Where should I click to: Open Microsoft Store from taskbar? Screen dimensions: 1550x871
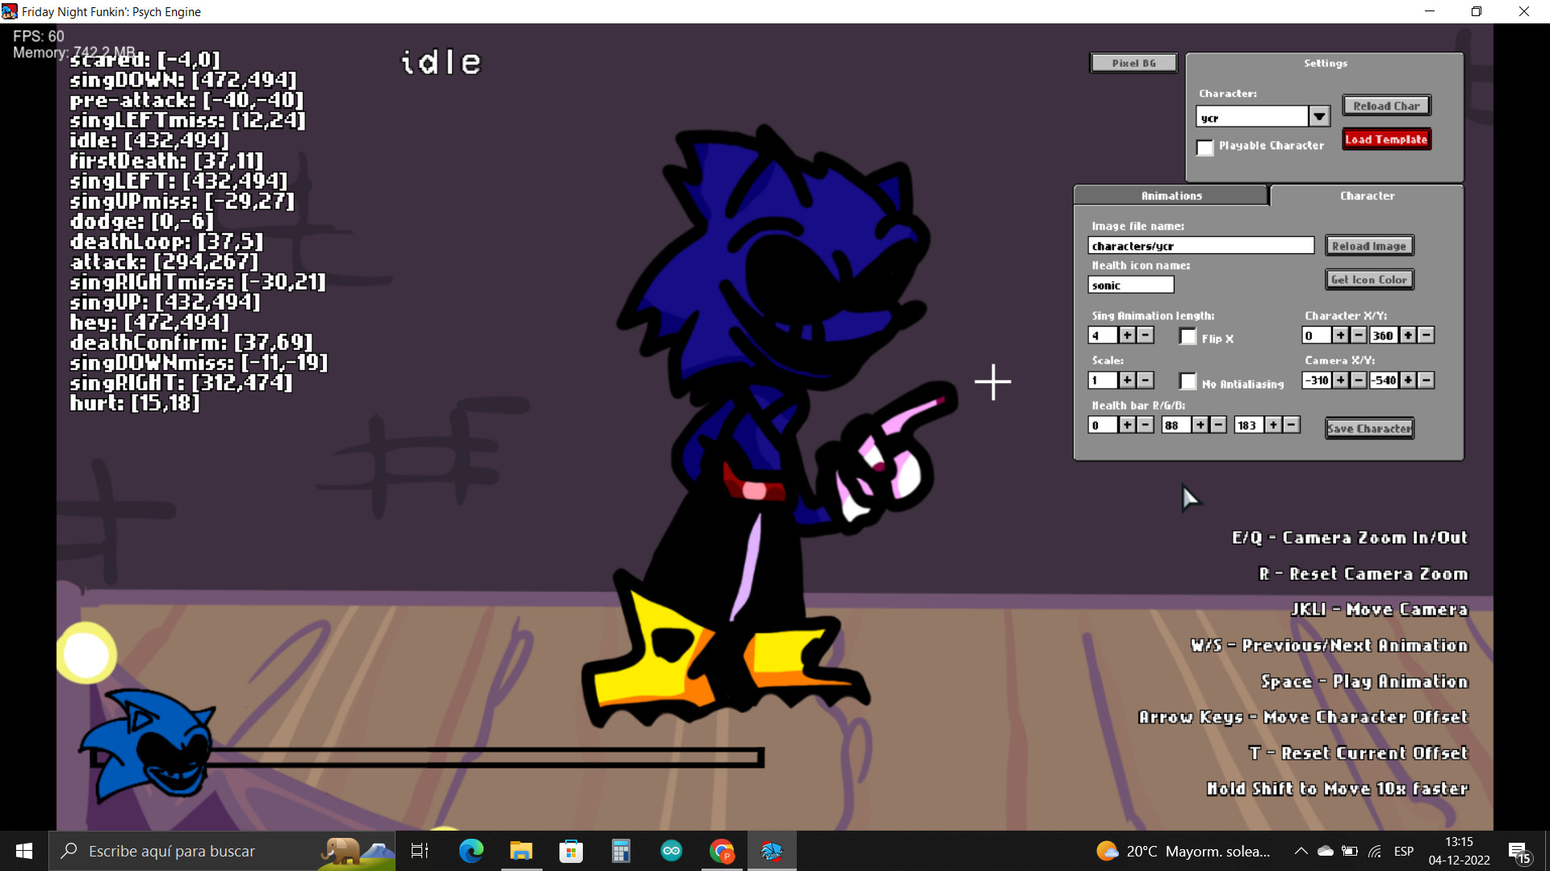(571, 851)
